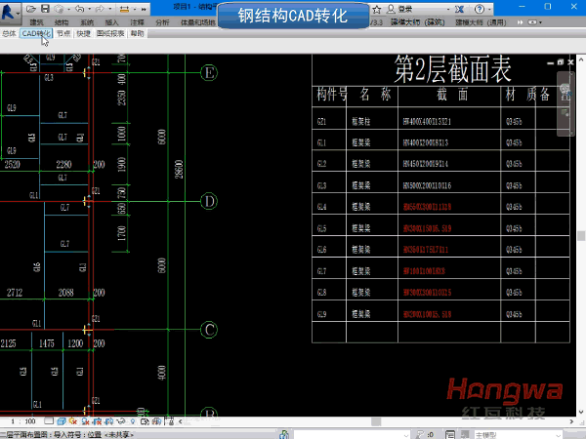Open the 注释 ribbon tab
The image size is (586, 439).
(137, 22)
